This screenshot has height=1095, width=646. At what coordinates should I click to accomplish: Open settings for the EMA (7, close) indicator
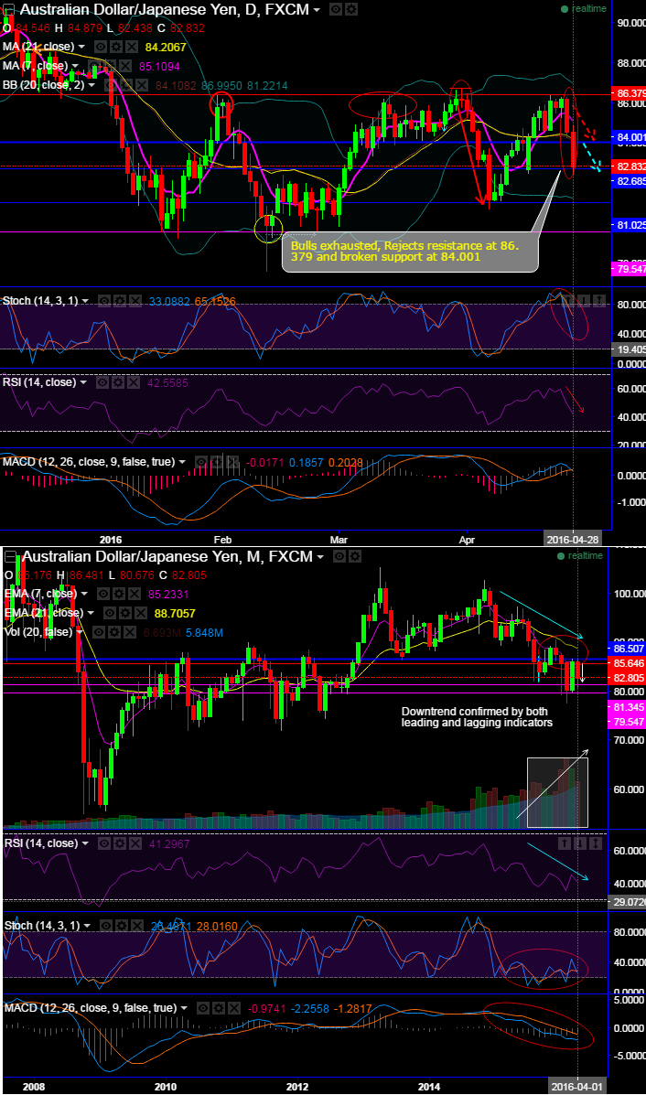pyautogui.click(x=118, y=594)
